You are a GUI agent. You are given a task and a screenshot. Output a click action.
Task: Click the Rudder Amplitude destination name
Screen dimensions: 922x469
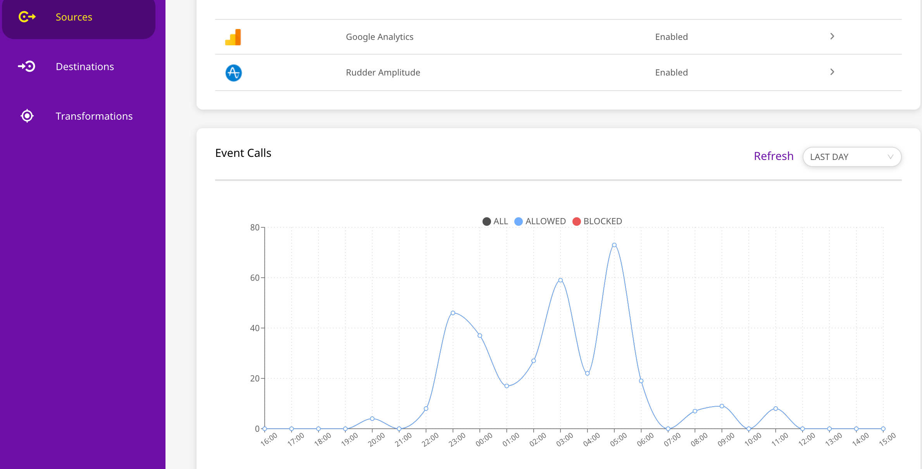point(383,72)
